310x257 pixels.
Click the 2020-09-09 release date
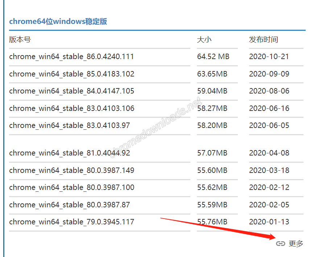pyautogui.click(x=269, y=74)
